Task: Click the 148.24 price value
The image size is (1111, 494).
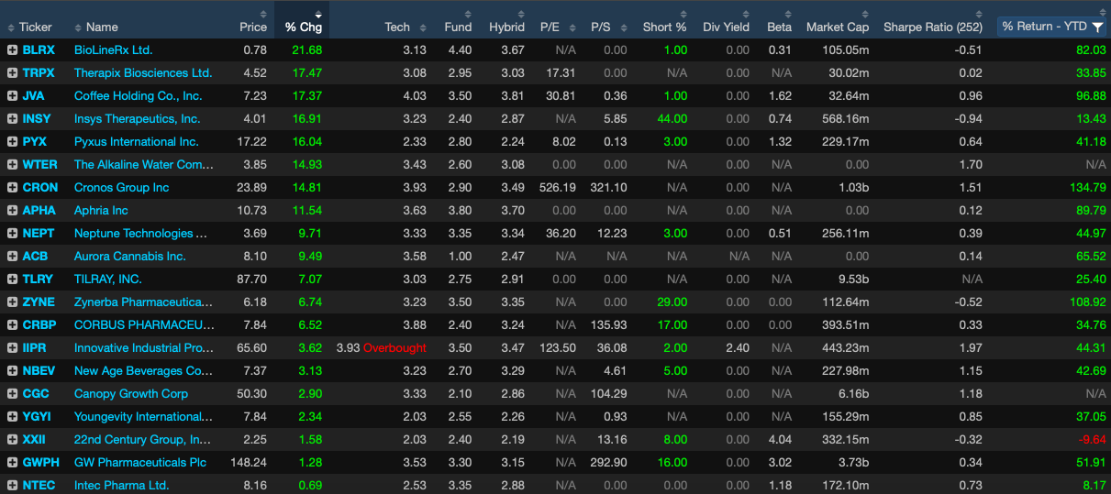Action: [250, 462]
